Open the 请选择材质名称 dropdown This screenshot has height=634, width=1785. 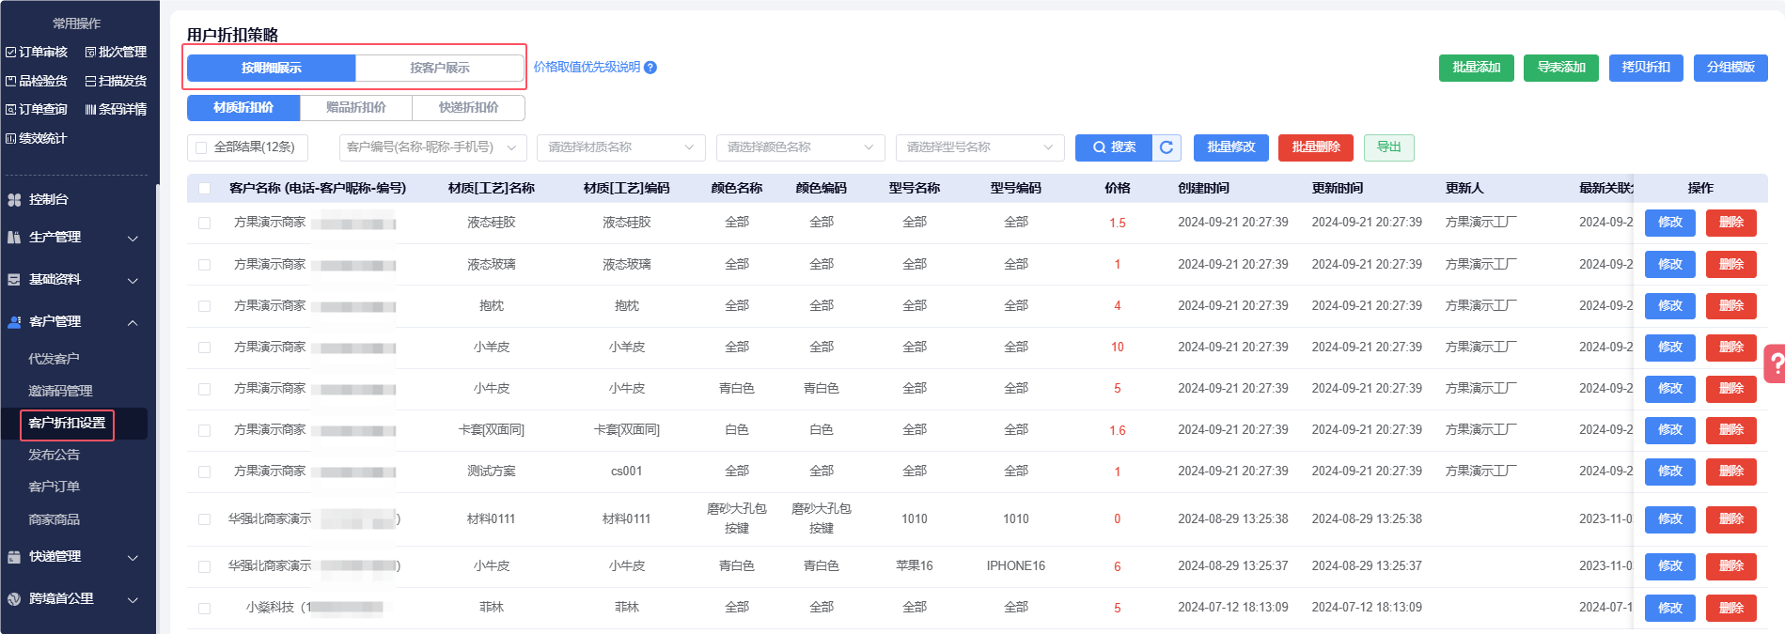point(620,147)
